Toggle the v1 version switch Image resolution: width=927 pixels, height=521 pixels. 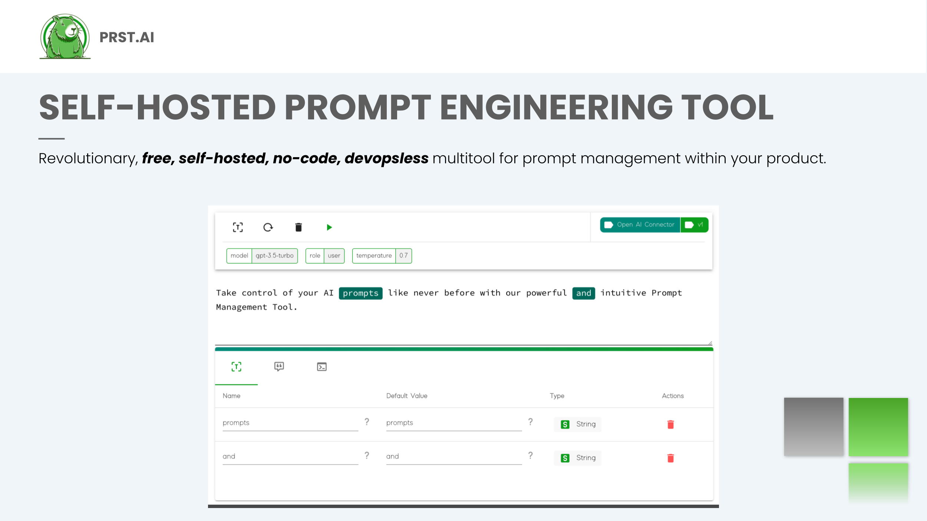coord(693,225)
